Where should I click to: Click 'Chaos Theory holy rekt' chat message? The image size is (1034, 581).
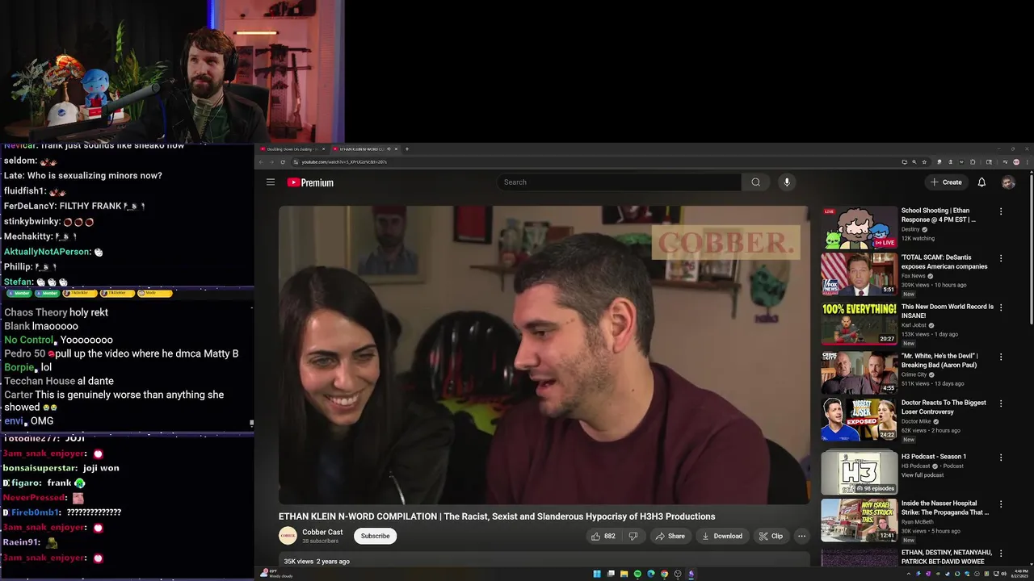(56, 312)
